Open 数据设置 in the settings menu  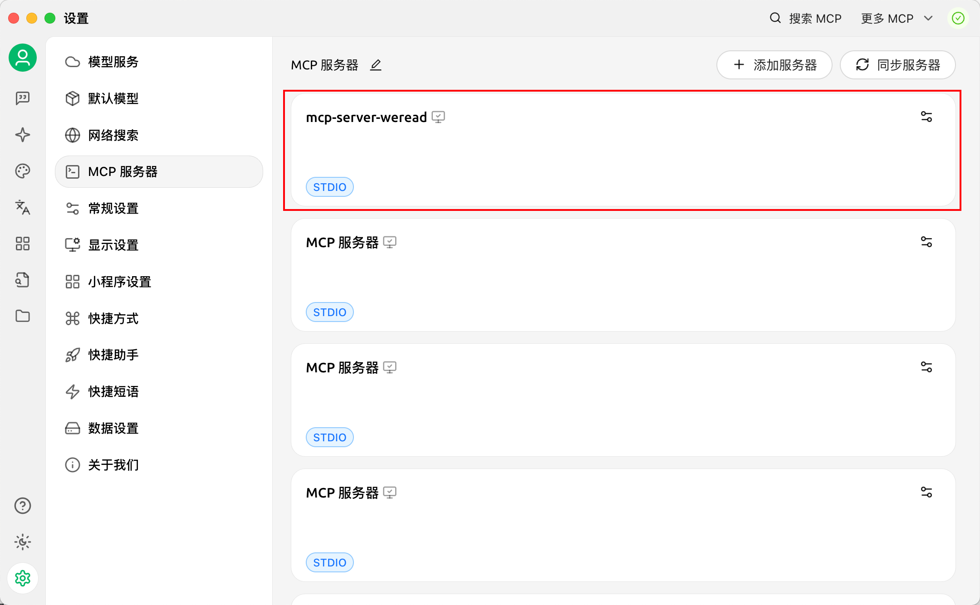113,428
